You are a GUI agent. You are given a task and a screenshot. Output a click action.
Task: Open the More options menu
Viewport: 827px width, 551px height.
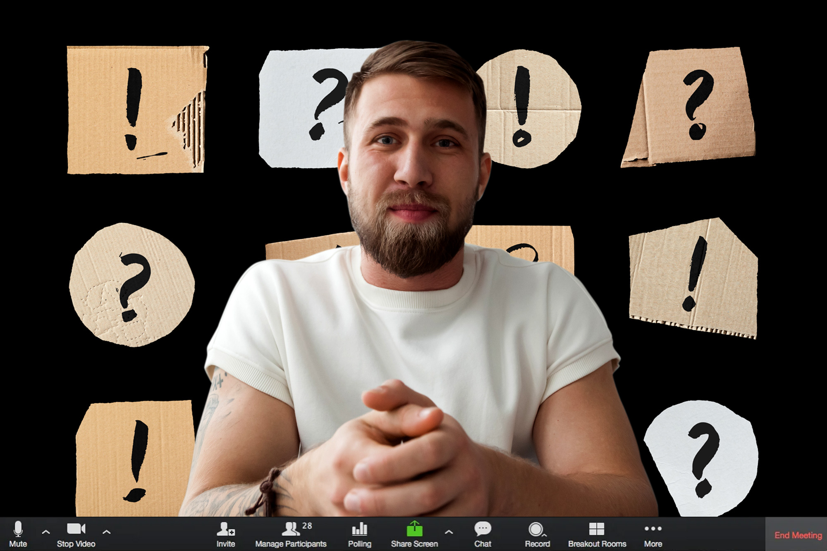(653, 534)
